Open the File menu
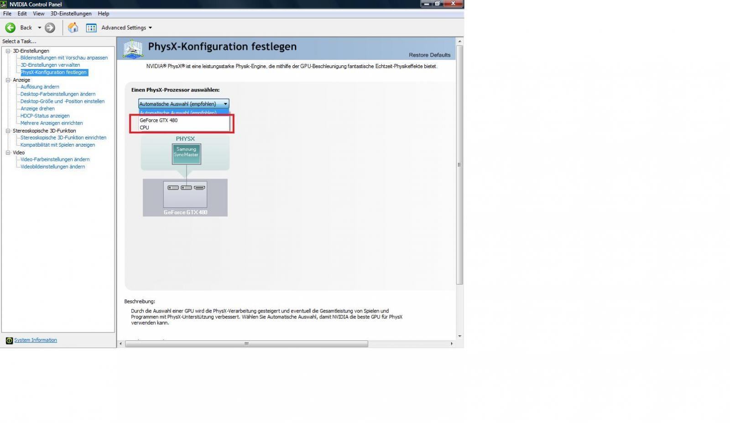This screenshot has height=423, width=730. click(7, 14)
